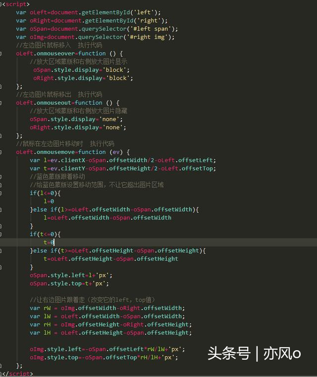Click the }else if(t>=oLeft.offsetHeight-oSpan.offsetHeight){ line
The image size is (317, 377).
[118, 251]
